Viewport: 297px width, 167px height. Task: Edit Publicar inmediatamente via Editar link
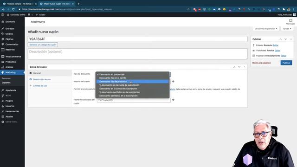284,56
